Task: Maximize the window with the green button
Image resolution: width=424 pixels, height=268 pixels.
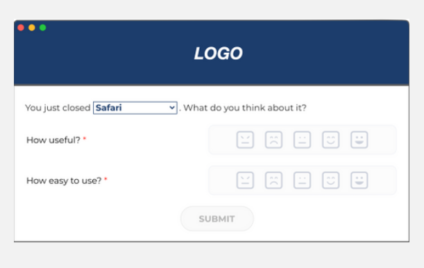Action: [x=43, y=28]
